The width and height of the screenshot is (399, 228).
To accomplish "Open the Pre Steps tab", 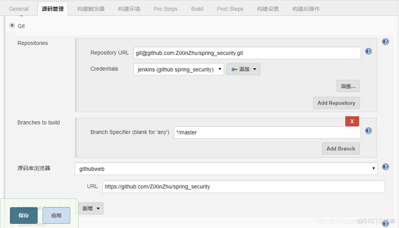I will pos(165,9).
